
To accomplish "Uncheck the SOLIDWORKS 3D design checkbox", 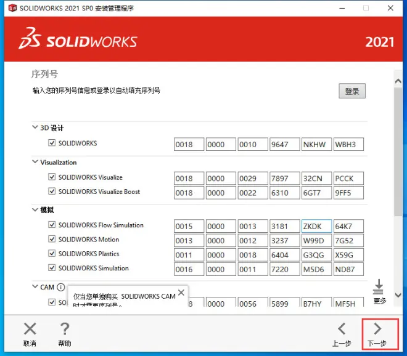I will tap(52, 143).
